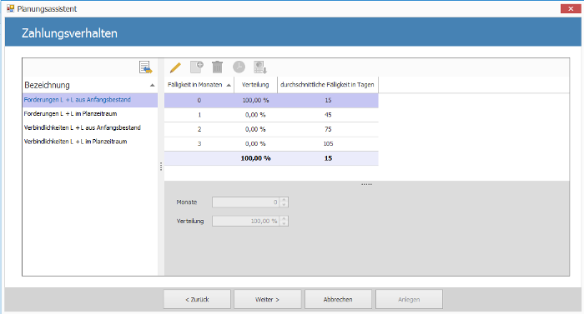Click the 45 days cell

point(328,115)
